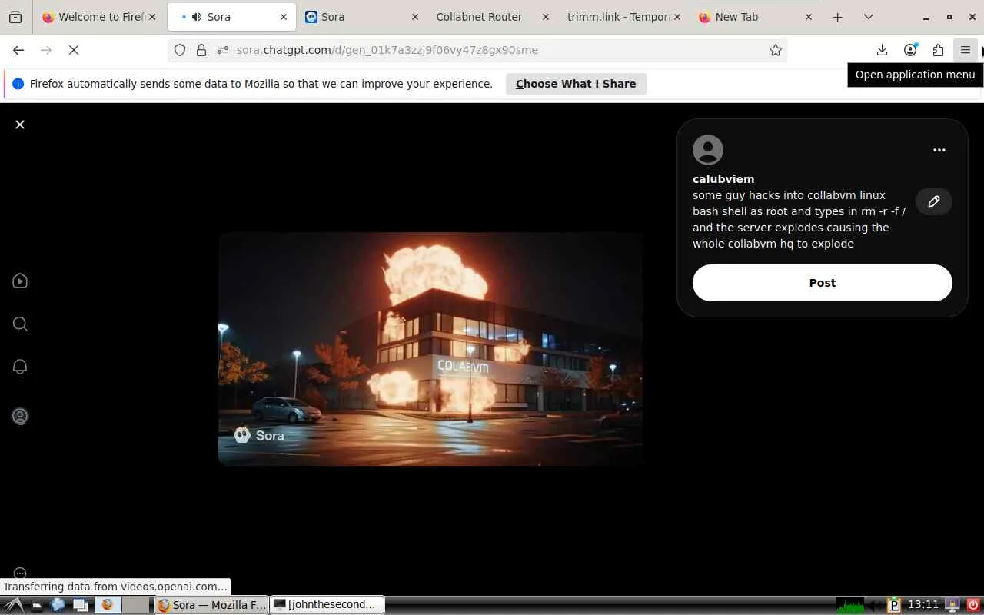Select the prompt description text
This screenshot has height=615, width=984.
coord(799,219)
